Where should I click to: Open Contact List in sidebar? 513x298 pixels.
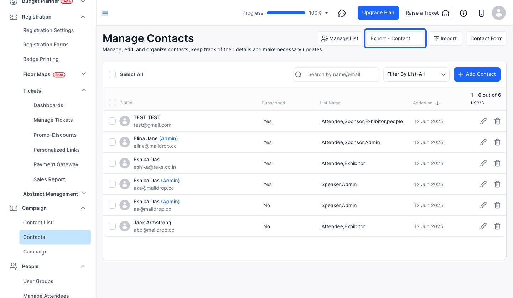[x=38, y=223]
